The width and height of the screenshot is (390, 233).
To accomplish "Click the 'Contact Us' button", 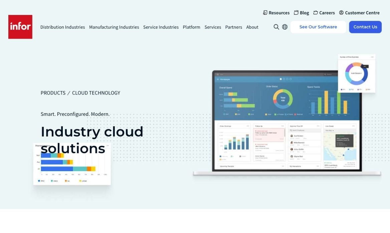I will click(x=365, y=27).
